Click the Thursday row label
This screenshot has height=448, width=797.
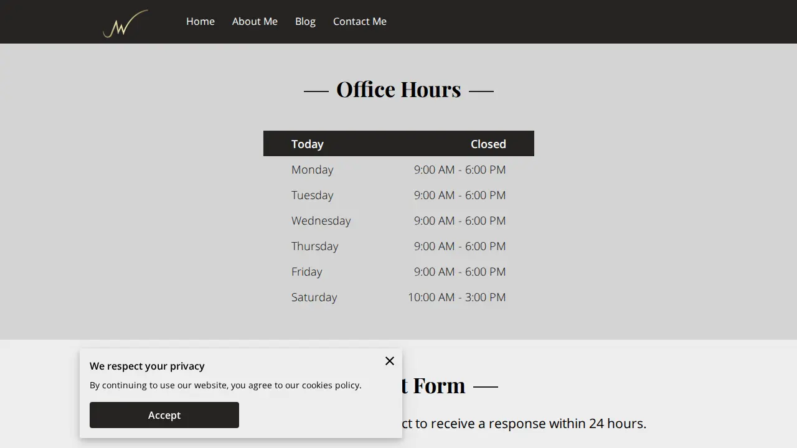click(314, 246)
